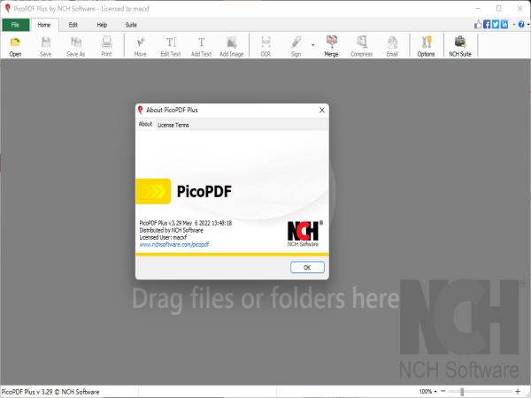Switch to the Edit ribbon tab
This screenshot has height=398, width=531.
tap(73, 25)
